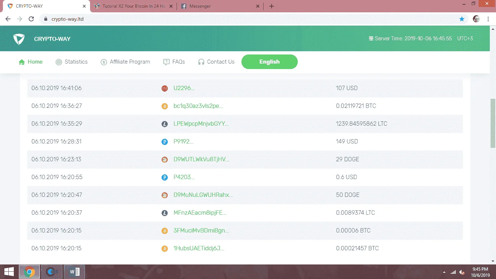Click the timestamp 06.10.2019 16:28:31

pos(57,142)
